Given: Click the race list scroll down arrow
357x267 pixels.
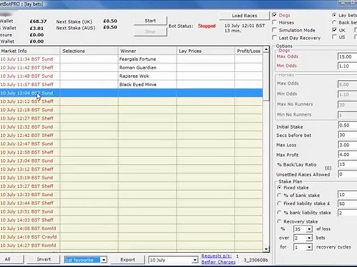Looking at the screenshot, I should pos(266,249).
